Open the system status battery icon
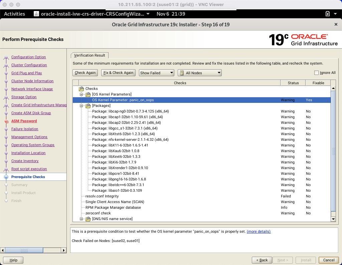This screenshot has width=342, height=265. coord(327,14)
